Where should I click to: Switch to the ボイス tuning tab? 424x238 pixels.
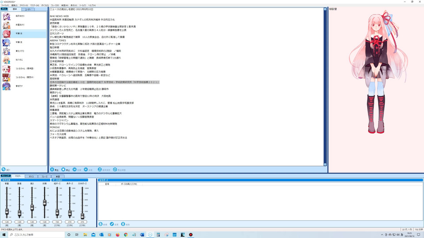click(31, 176)
